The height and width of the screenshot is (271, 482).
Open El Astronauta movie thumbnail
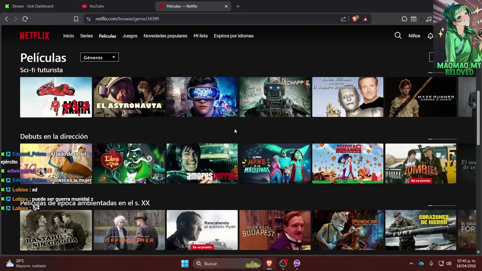[x=129, y=97]
